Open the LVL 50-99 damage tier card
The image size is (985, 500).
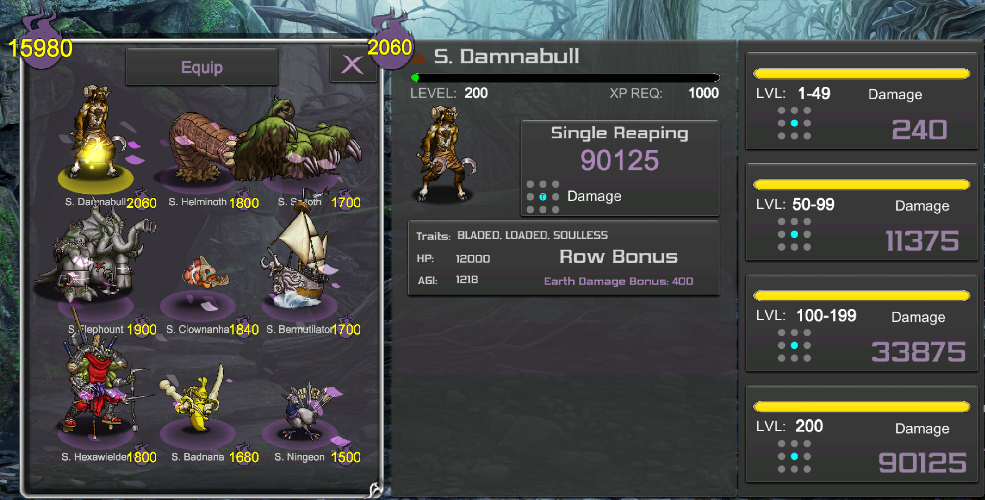[862, 212]
